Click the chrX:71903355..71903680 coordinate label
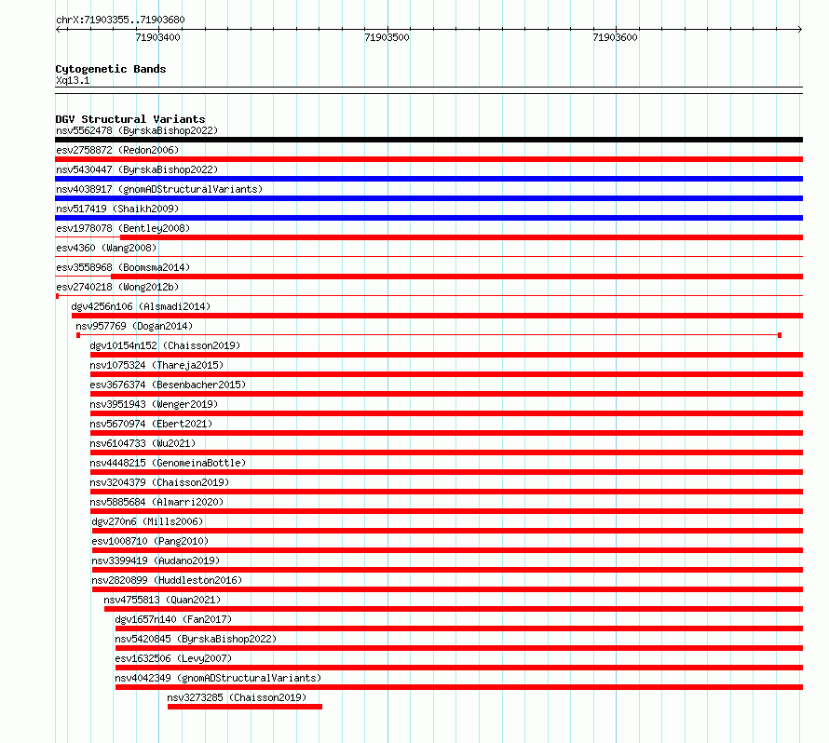The image size is (829, 743). pos(120,20)
